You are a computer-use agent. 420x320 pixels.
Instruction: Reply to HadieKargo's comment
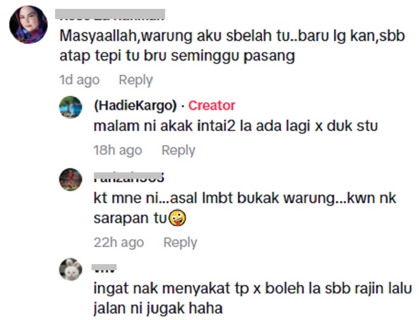pyautogui.click(x=178, y=150)
